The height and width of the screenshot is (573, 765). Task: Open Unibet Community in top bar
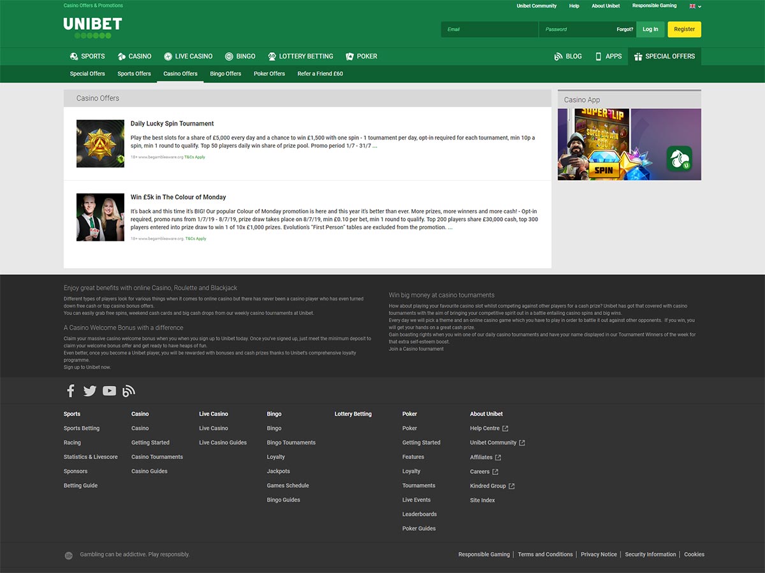(x=536, y=6)
